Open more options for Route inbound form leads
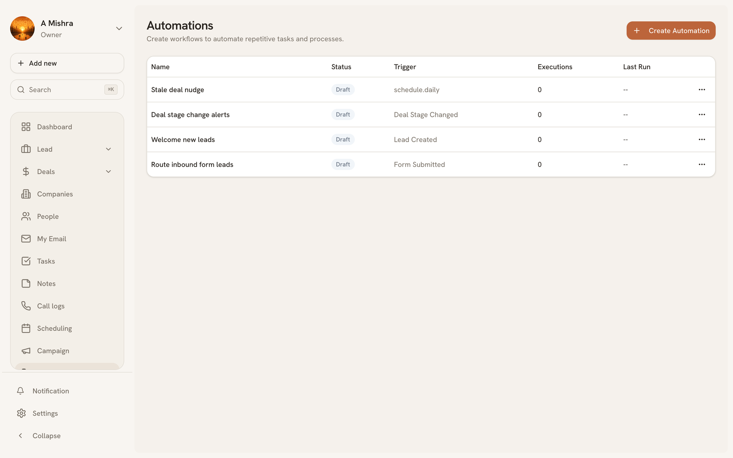This screenshot has width=733, height=458. click(x=702, y=164)
